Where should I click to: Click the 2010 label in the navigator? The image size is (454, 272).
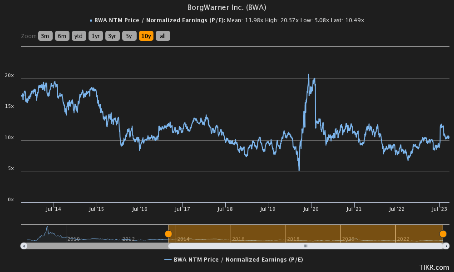pos(74,239)
